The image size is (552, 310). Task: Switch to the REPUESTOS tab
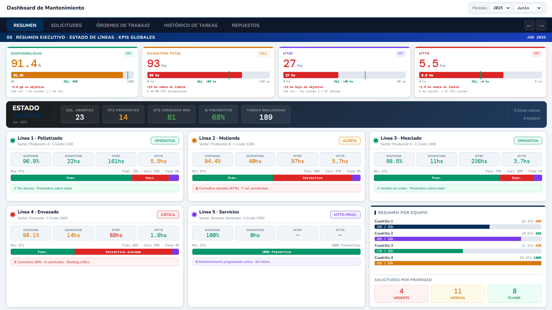[245, 25]
